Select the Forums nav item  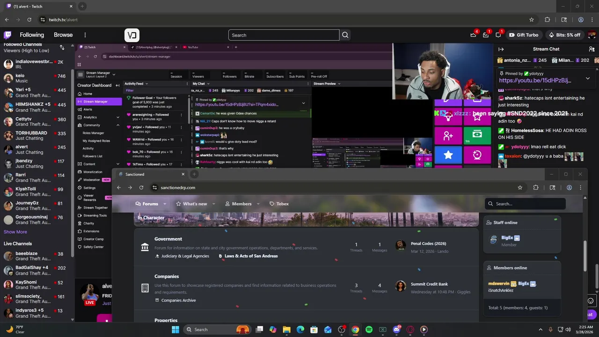pos(146,204)
